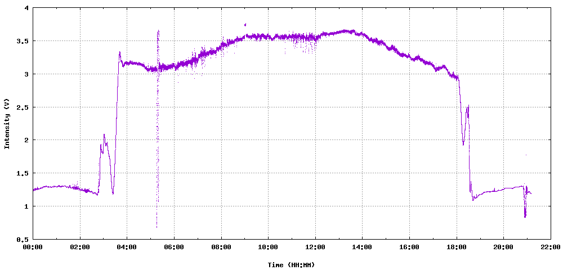Image resolution: width=563 pixels, height=270 pixels.
Task: Click the '1' intensity tick label
Action: tap(27, 206)
